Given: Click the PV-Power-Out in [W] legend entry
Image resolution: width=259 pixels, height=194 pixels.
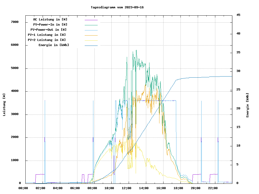Looking at the screenshot, I should click(49, 30).
